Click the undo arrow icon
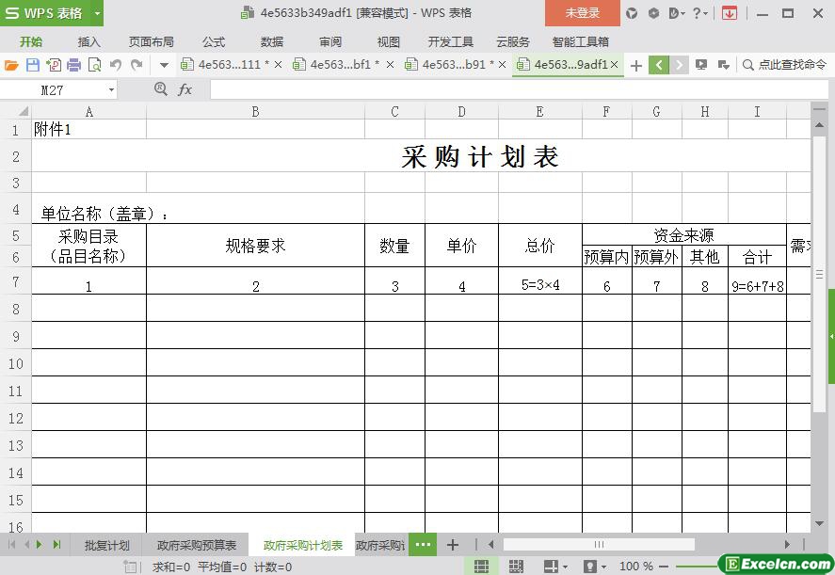Screen dimensions: 835x575 click(115, 65)
